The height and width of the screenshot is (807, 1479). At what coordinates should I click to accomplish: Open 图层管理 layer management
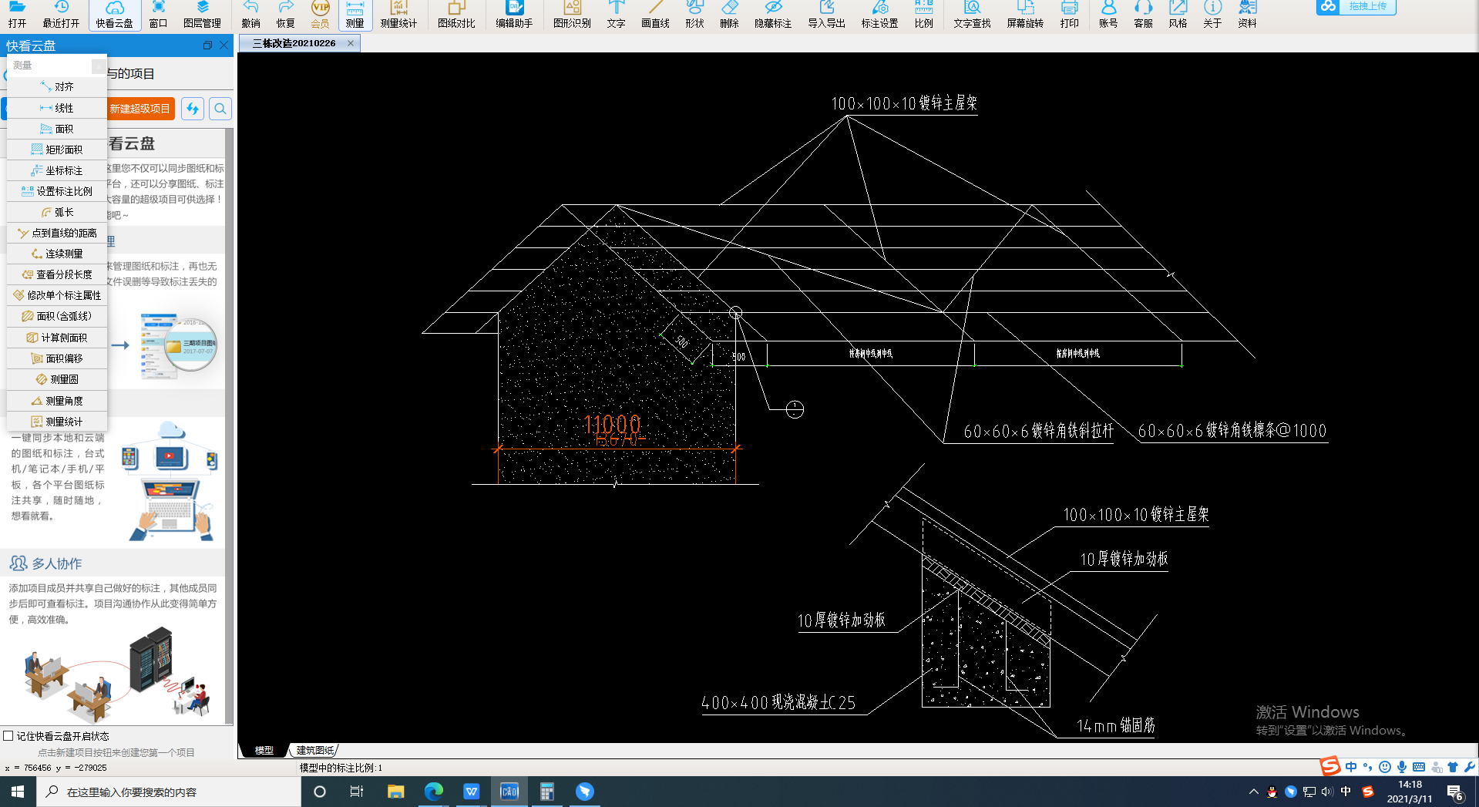click(x=202, y=15)
